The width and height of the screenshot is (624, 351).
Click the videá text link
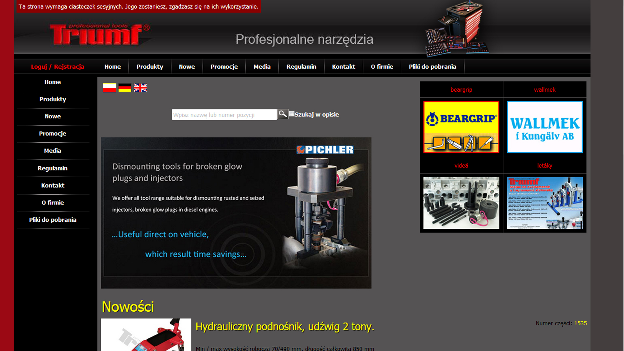click(461, 166)
